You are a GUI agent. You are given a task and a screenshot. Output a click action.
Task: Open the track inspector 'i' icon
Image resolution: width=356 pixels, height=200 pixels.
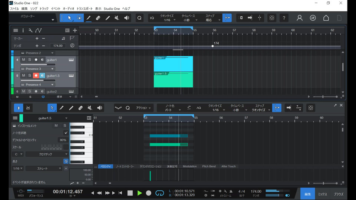[23, 30]
